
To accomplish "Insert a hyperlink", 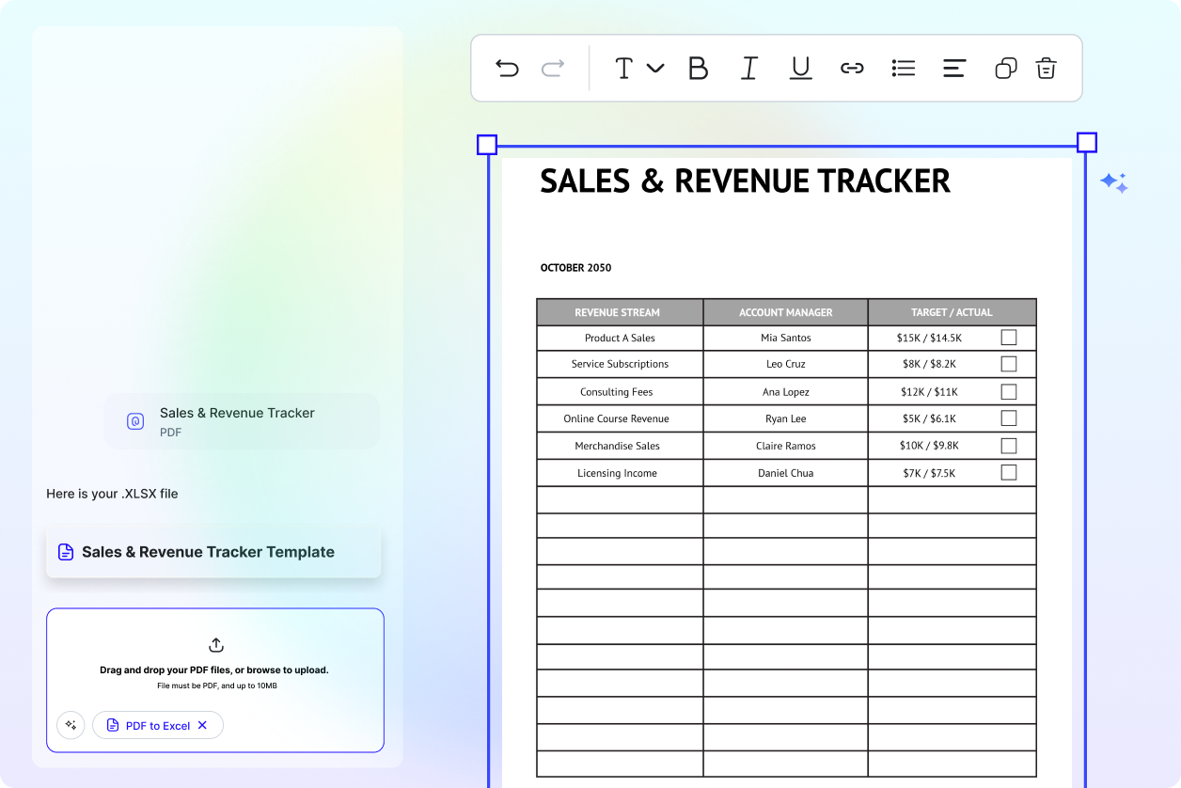I will 852,68.
